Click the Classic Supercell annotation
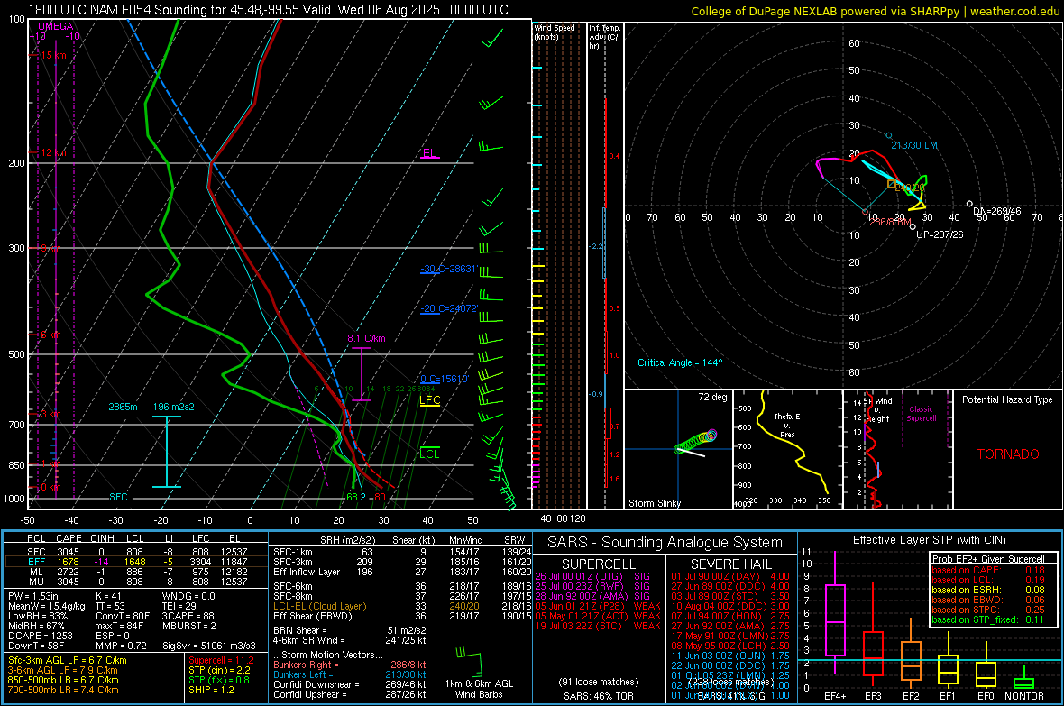The image size is (1064, 706). click(921, 414)
